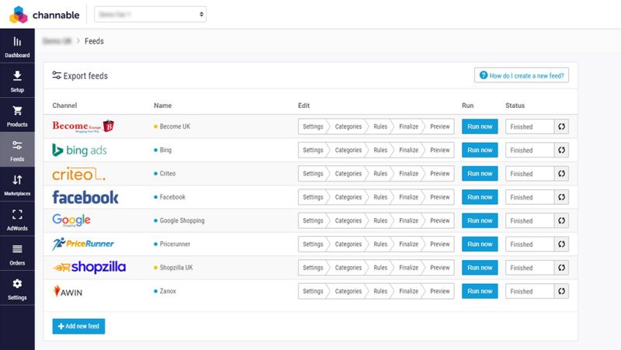Run the Facebook feed now
The width and height of the screenshot is (621, 350).
pos(480,197)
